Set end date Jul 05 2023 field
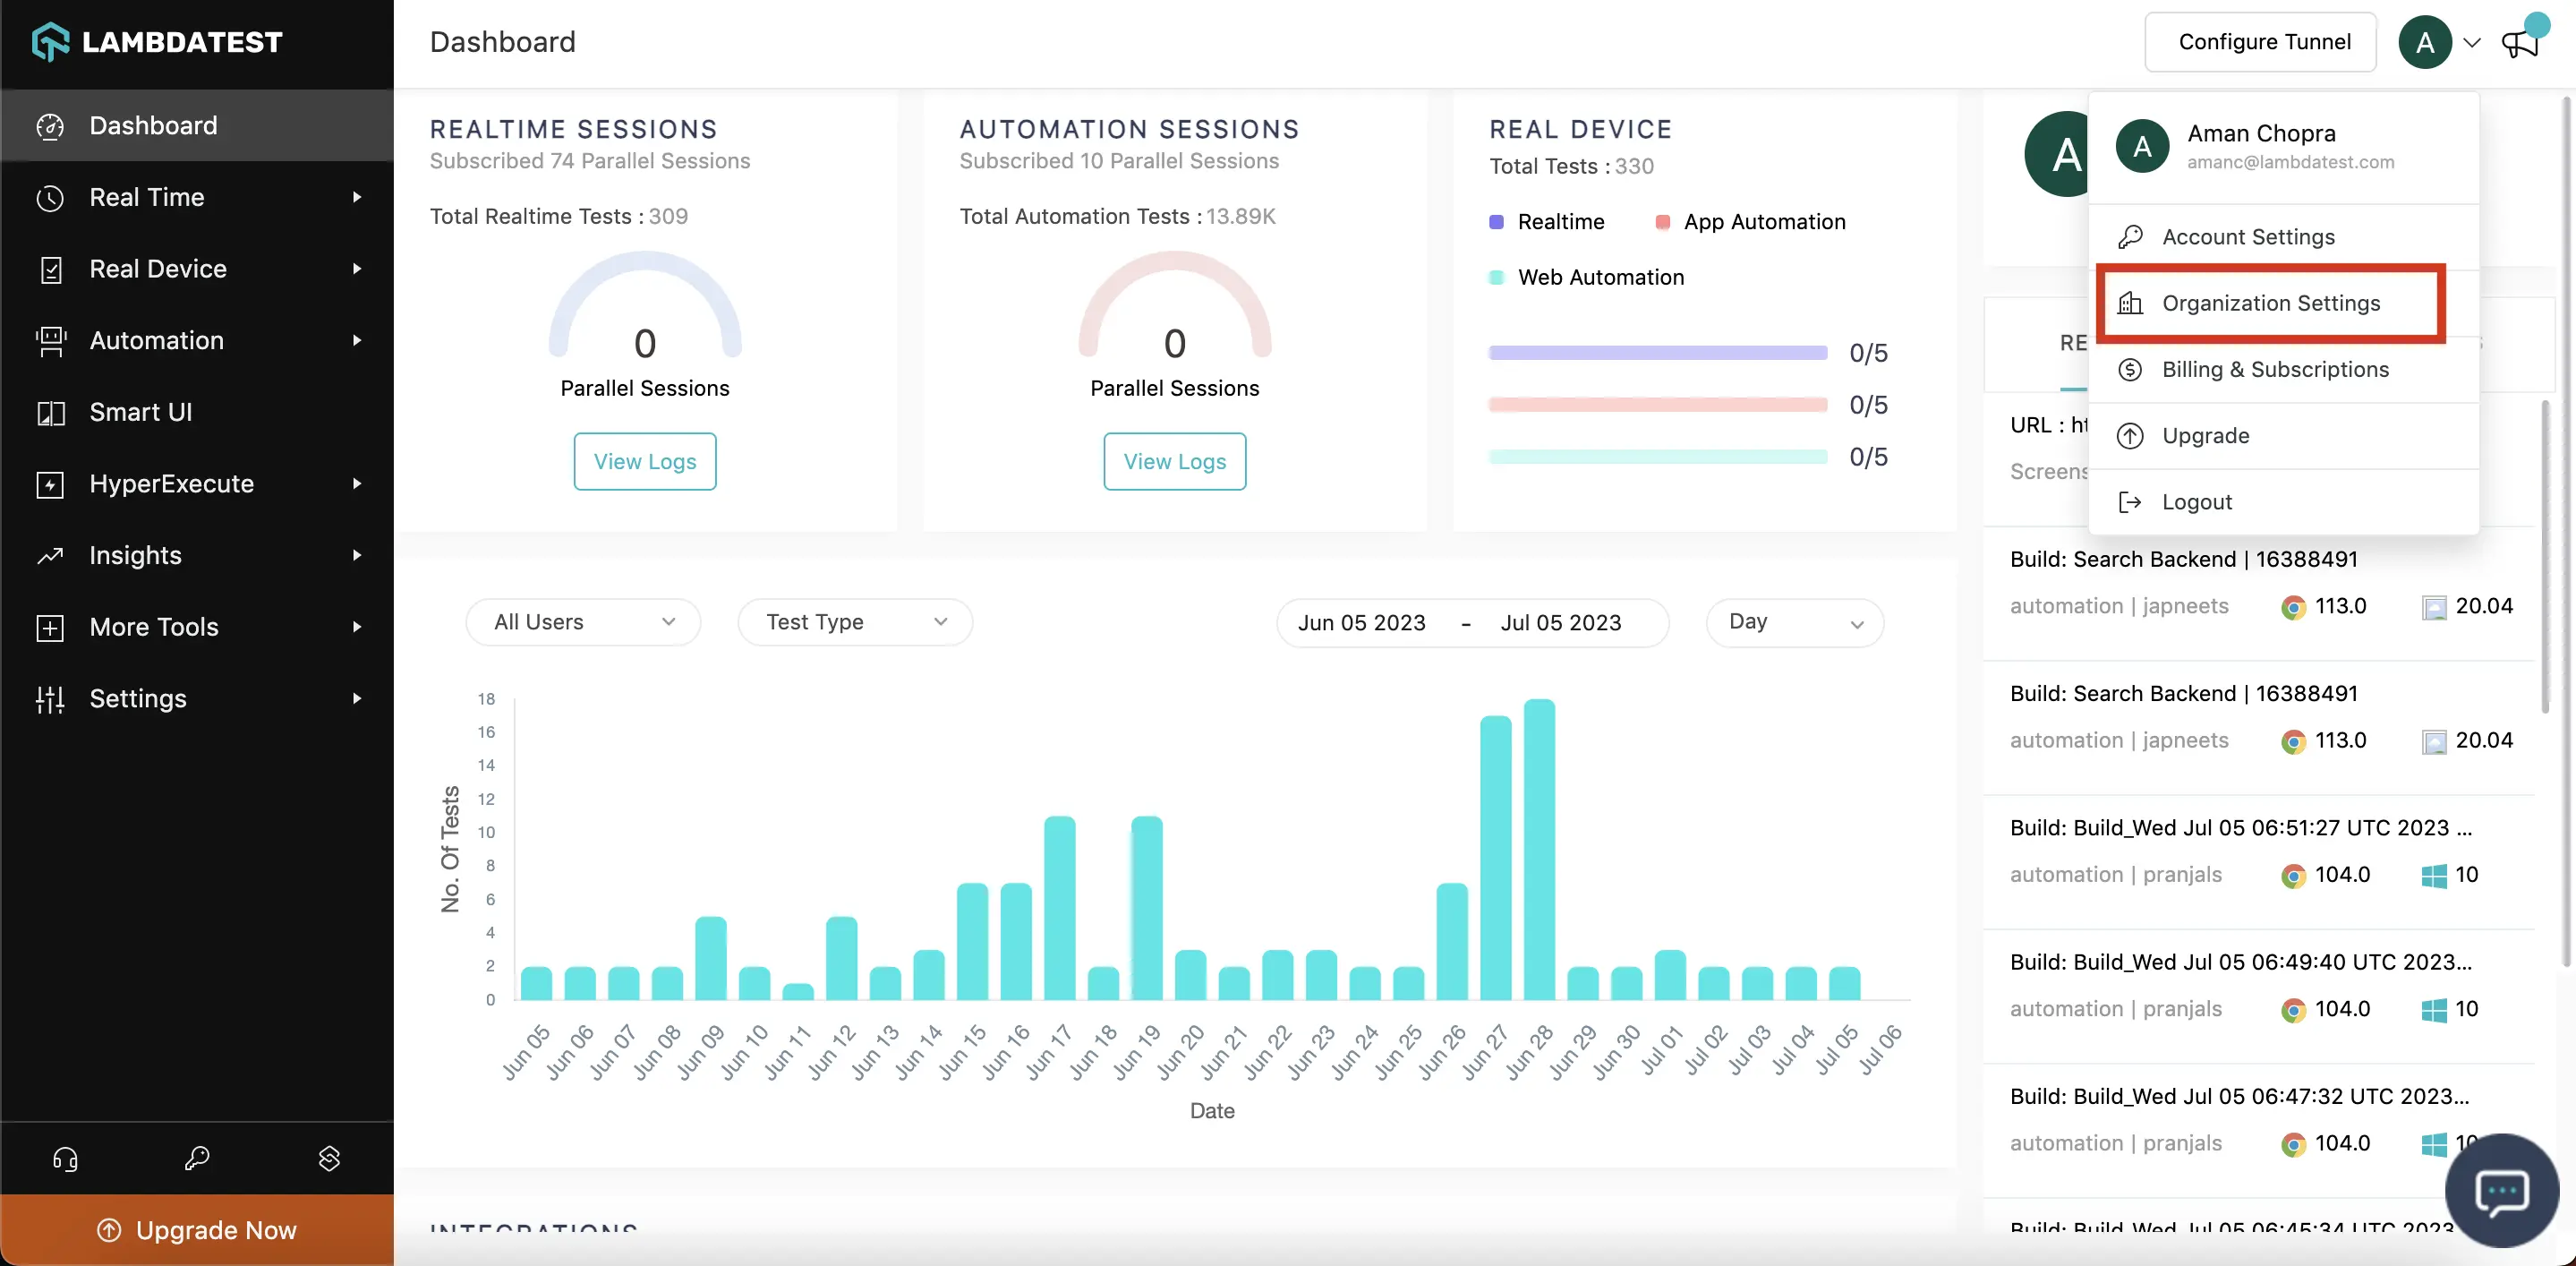This screenshot has width=2576, height=1266. click(x=1561, y=623)
